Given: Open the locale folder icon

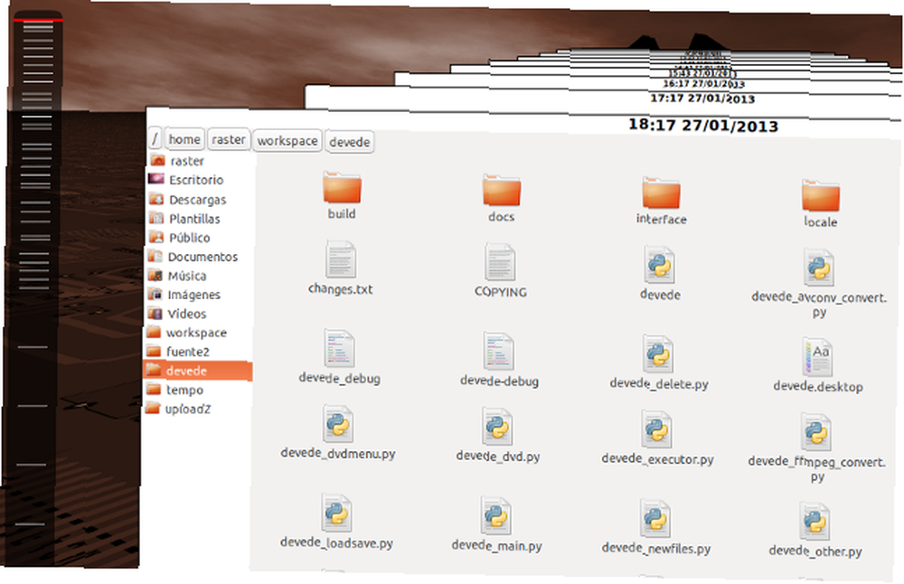Looking at the screenshot, I should pyautogui.click(x=821, y=195).
